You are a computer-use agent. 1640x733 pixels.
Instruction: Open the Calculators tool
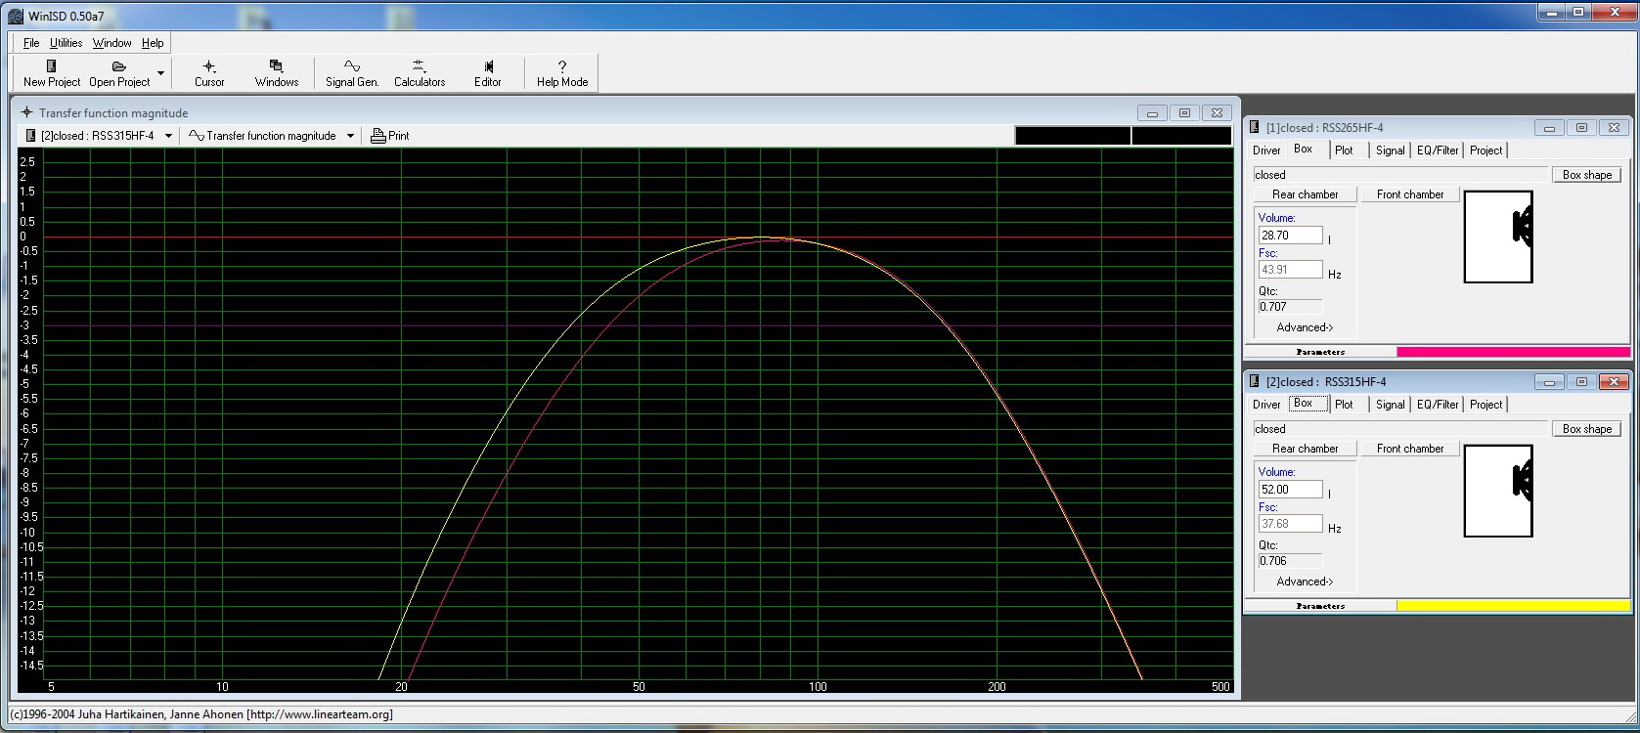(420, 73)
